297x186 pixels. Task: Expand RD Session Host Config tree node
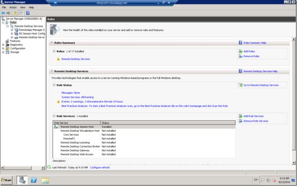pos(12,33)
